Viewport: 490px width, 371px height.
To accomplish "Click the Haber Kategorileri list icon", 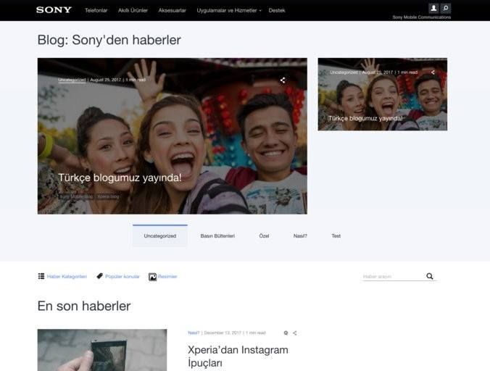I will (41, 276).
